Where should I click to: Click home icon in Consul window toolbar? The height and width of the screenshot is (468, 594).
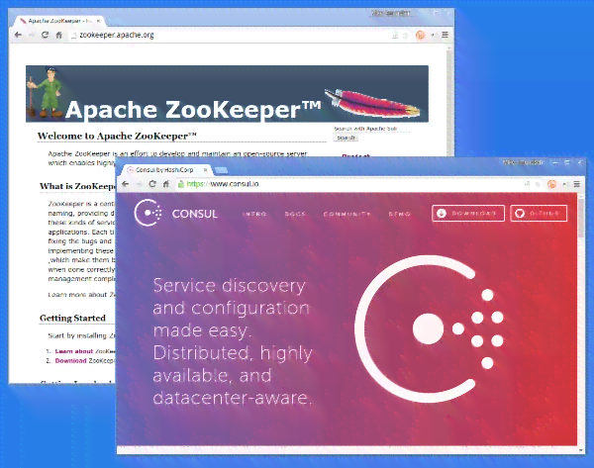point(166,184)
